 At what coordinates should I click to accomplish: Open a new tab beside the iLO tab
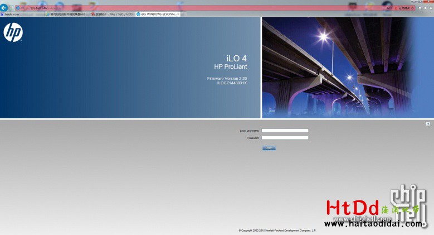click(184, 14)
